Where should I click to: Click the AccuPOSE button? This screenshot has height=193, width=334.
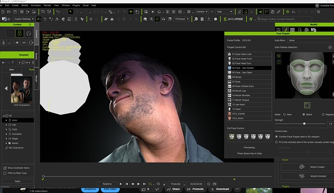[233, 19]
